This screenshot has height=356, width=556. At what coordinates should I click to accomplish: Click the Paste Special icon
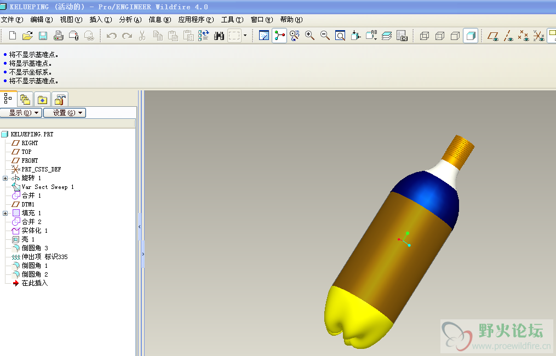[x=188, y=36]
